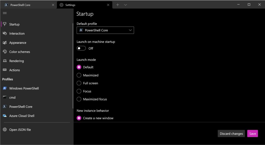Open Actions via the keyboard icon
Screen dimensions: 265x145
pyautogui.click(x=5, y=70)
